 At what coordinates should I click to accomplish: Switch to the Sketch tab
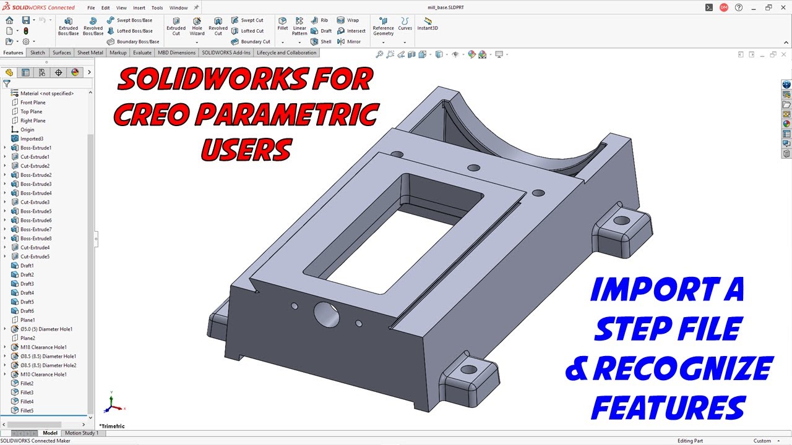click(x=38, y=53)
